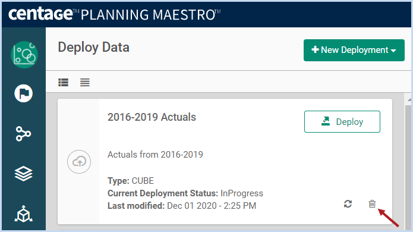Open the cube model icon in the sidebar
The image size is (413, 232).
[23, 214]
